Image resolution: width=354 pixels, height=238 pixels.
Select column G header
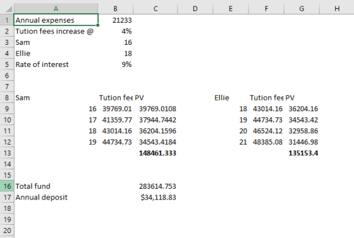pos(302,9)
